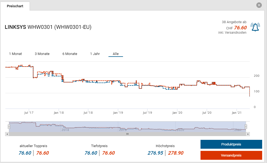Click the scrollbar grip under the navigator

pyautogui.click(x=128, y=134)
